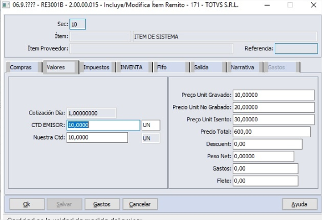Focus the Nuestra Ctd field
The image size is (322, 220).
97,137
